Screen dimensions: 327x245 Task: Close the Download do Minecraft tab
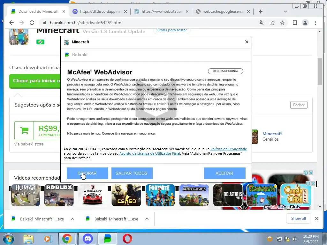[64, 11]
